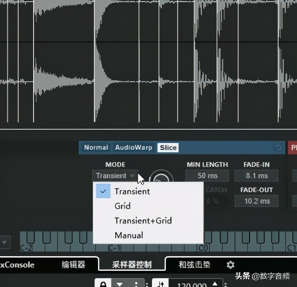Image resolution: width=297 pixels, height=287 pixels.
Task: Select the Normal playback mode
Action: click(96, 148)
